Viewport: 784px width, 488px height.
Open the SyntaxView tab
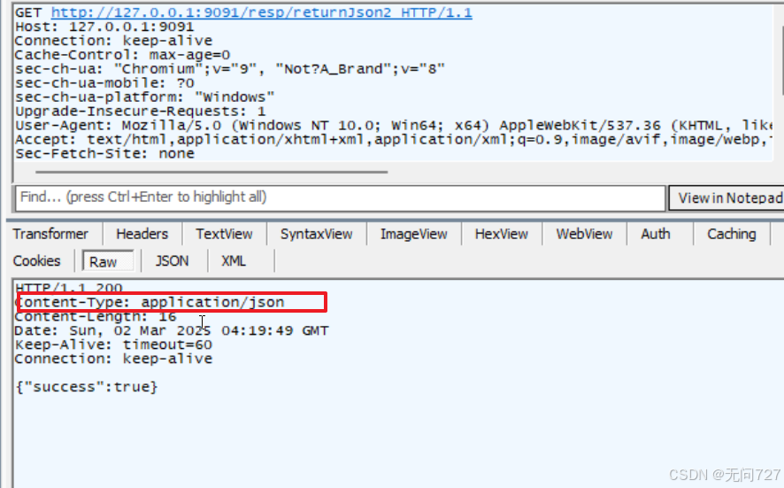pyautogui.click(x=317, y=234)
